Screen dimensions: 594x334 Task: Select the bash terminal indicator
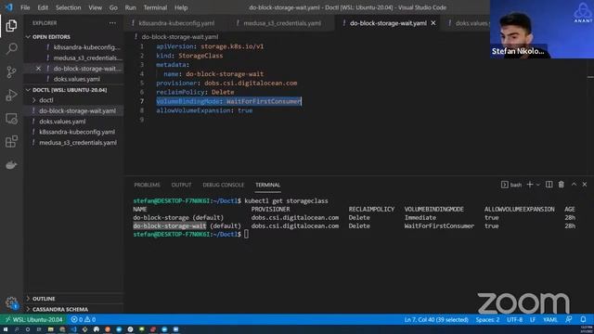click(511, 185)
